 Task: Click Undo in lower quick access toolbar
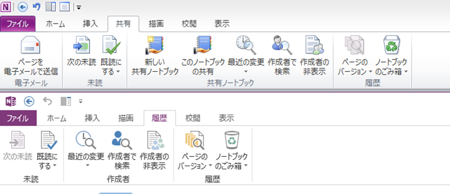coord(47,101)
